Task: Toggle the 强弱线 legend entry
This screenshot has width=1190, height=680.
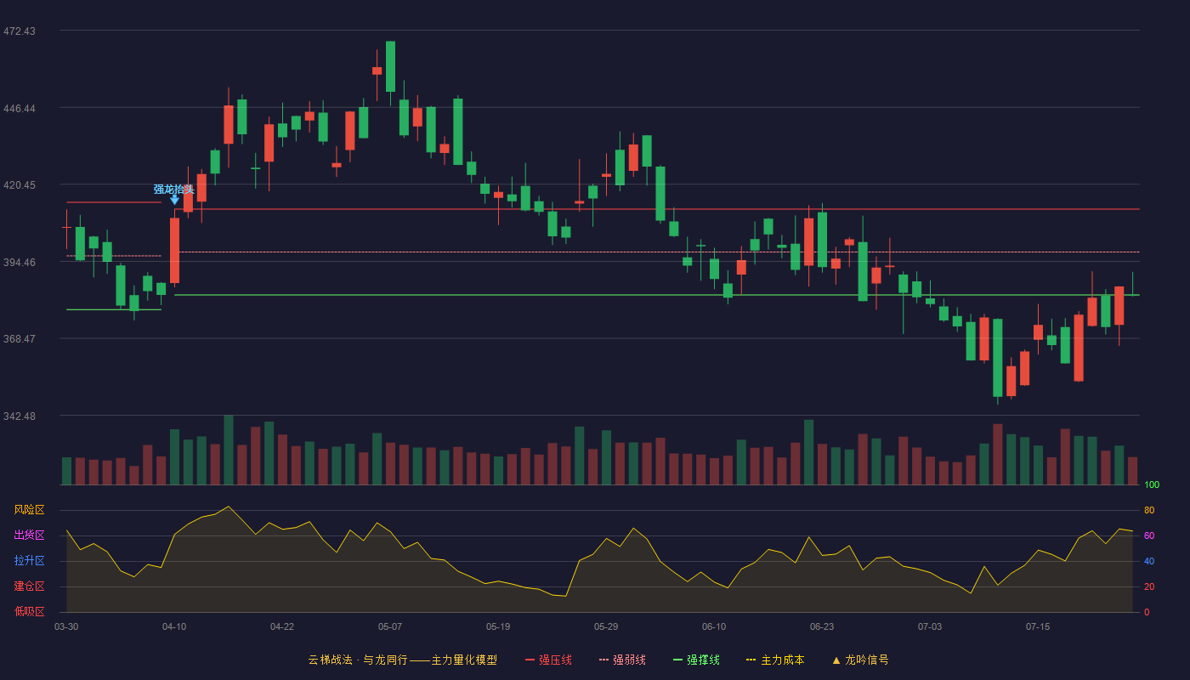Action: 622,660
